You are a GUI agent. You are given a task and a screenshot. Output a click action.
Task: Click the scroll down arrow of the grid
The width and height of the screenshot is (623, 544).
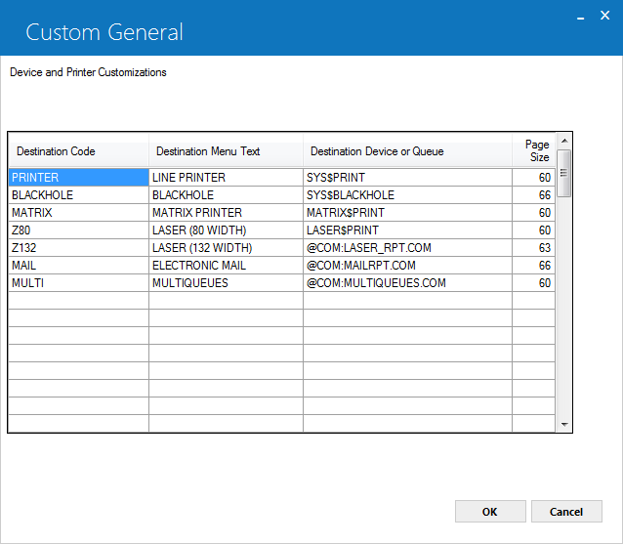(563, 424)
